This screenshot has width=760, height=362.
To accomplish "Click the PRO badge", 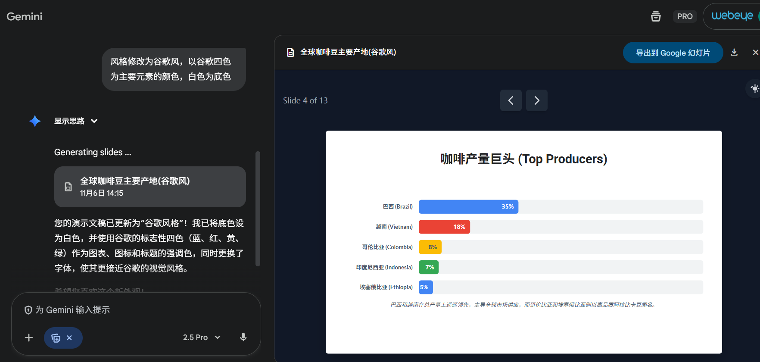I will pyautogui.click(x=685, y=16).
